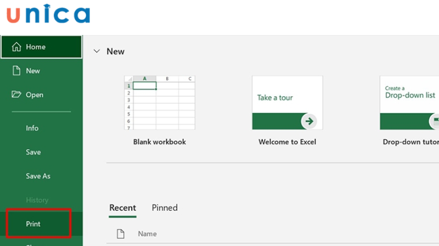Sort by the Name column header
The height and width of the screenshot is (246, 439).
click(x=147, y=234)
